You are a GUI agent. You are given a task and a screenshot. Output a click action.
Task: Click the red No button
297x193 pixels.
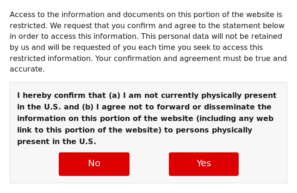tap(94, 164)
